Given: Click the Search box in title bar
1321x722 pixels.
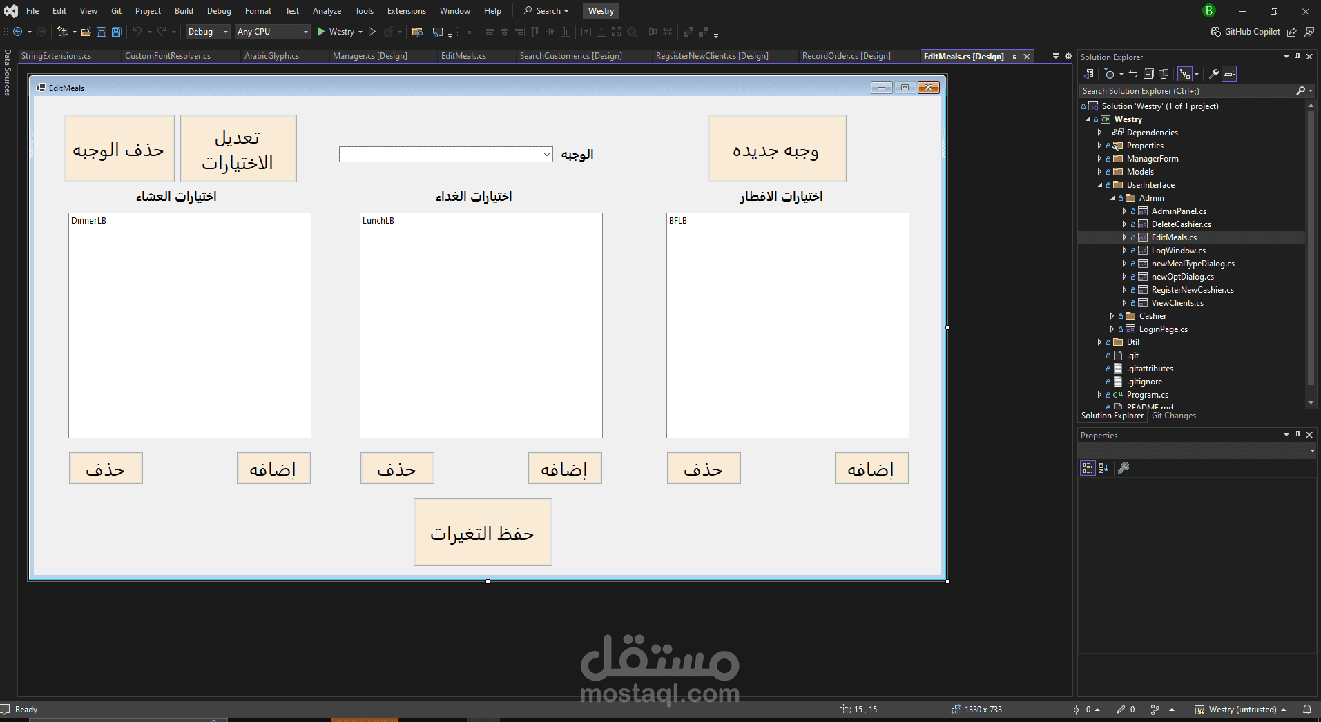Looking at the screenshot, I should click(546, 11).
